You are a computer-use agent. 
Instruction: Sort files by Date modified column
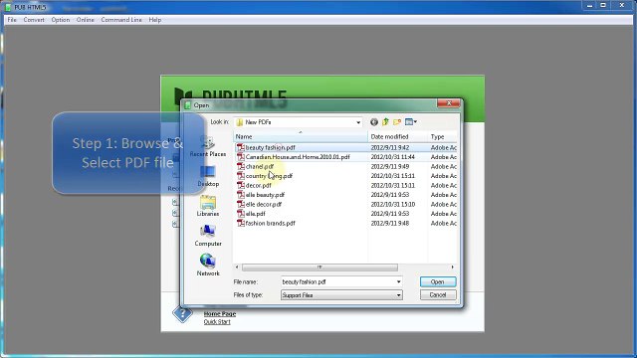[398, 137]
